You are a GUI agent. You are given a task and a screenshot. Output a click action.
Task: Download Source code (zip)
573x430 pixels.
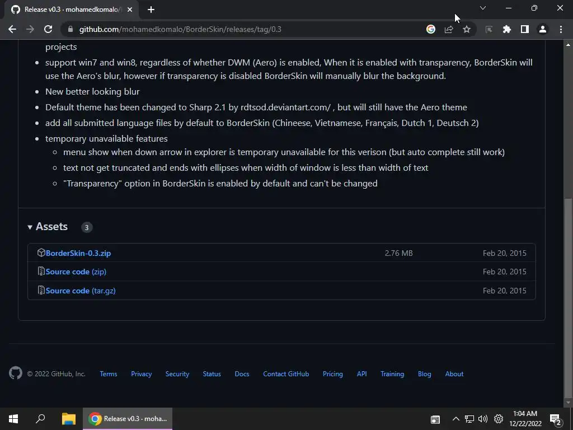(x=76, y=272)
